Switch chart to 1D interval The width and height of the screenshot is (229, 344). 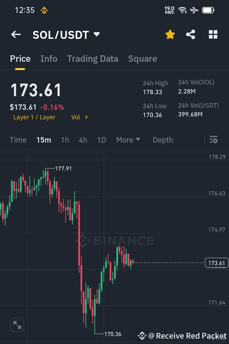click(x=101, y=140)
